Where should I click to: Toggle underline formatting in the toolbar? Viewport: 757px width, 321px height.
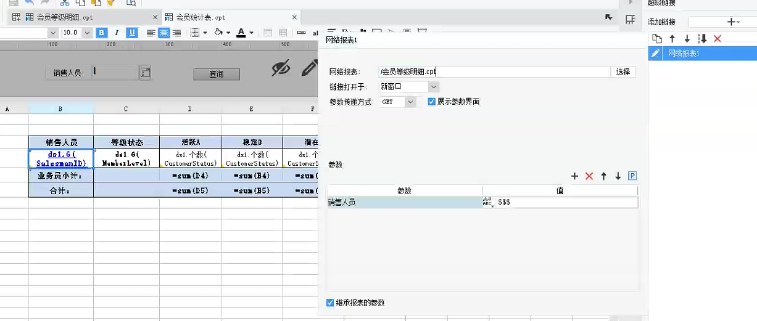pyautogui.click(x=131, y=33)
